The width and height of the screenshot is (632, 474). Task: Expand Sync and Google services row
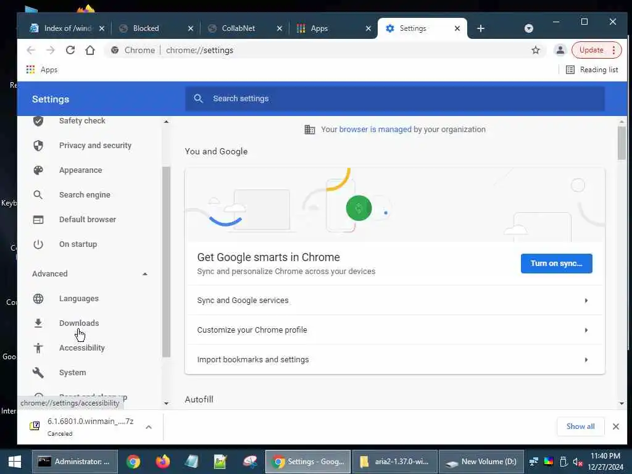[395, 301]
